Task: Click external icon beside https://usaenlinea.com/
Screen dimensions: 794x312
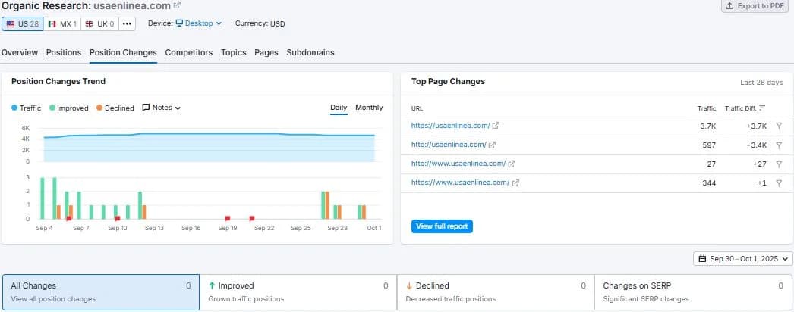Action: coord(496,126)
